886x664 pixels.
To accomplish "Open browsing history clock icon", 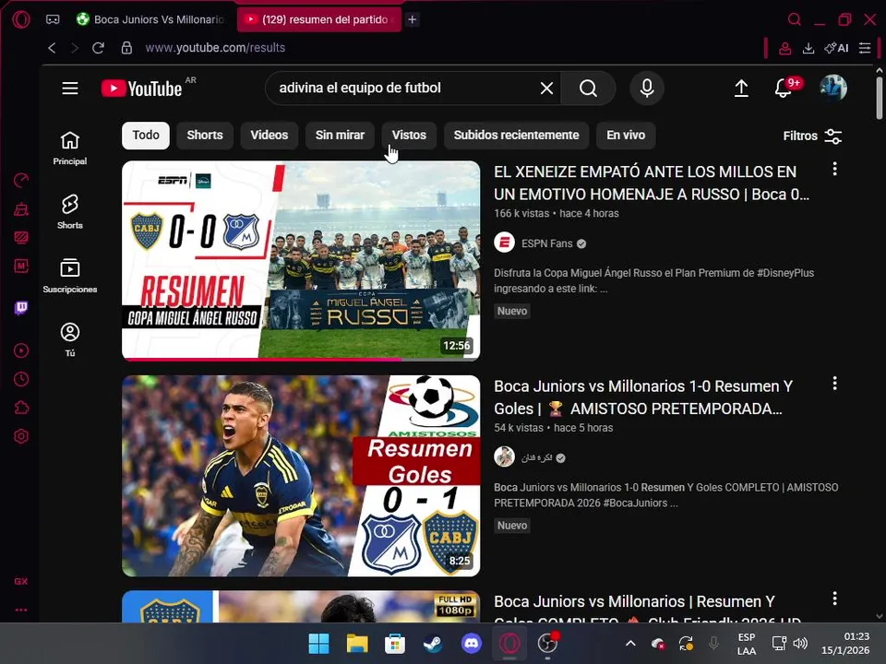I will tap(21, 379).
